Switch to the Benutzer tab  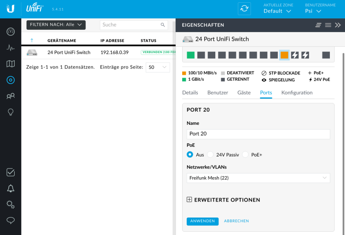(218, 93)
